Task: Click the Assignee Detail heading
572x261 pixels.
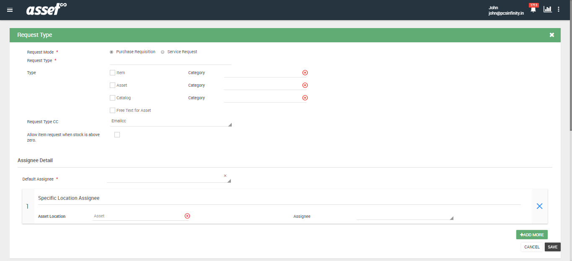Action: (35, 160)
